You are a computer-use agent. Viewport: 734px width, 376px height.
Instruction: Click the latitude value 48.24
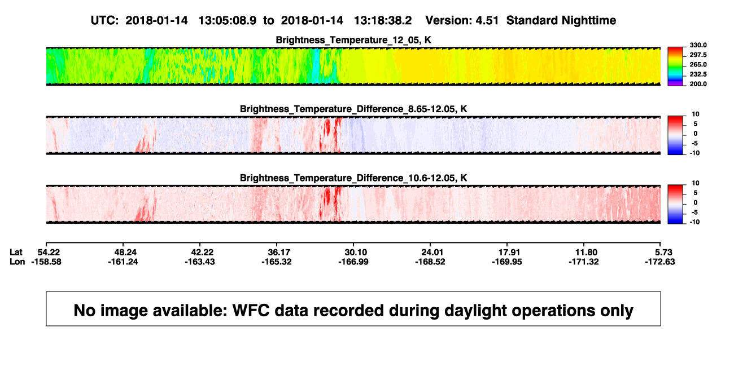click(123, 251)
